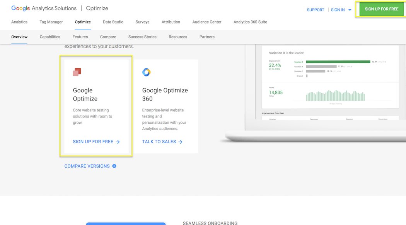Expand the Sign In dropdown arrow
This screenshot has width=406, height=225.
tap(350, 10)
